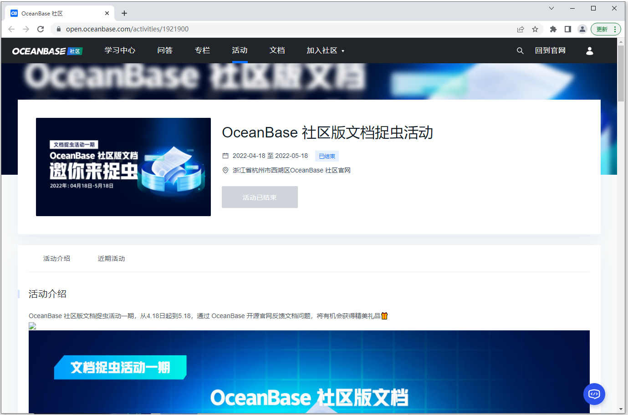Click the scrollbar up arrow
The image size is (628, 415).
[x=621, y=41]
